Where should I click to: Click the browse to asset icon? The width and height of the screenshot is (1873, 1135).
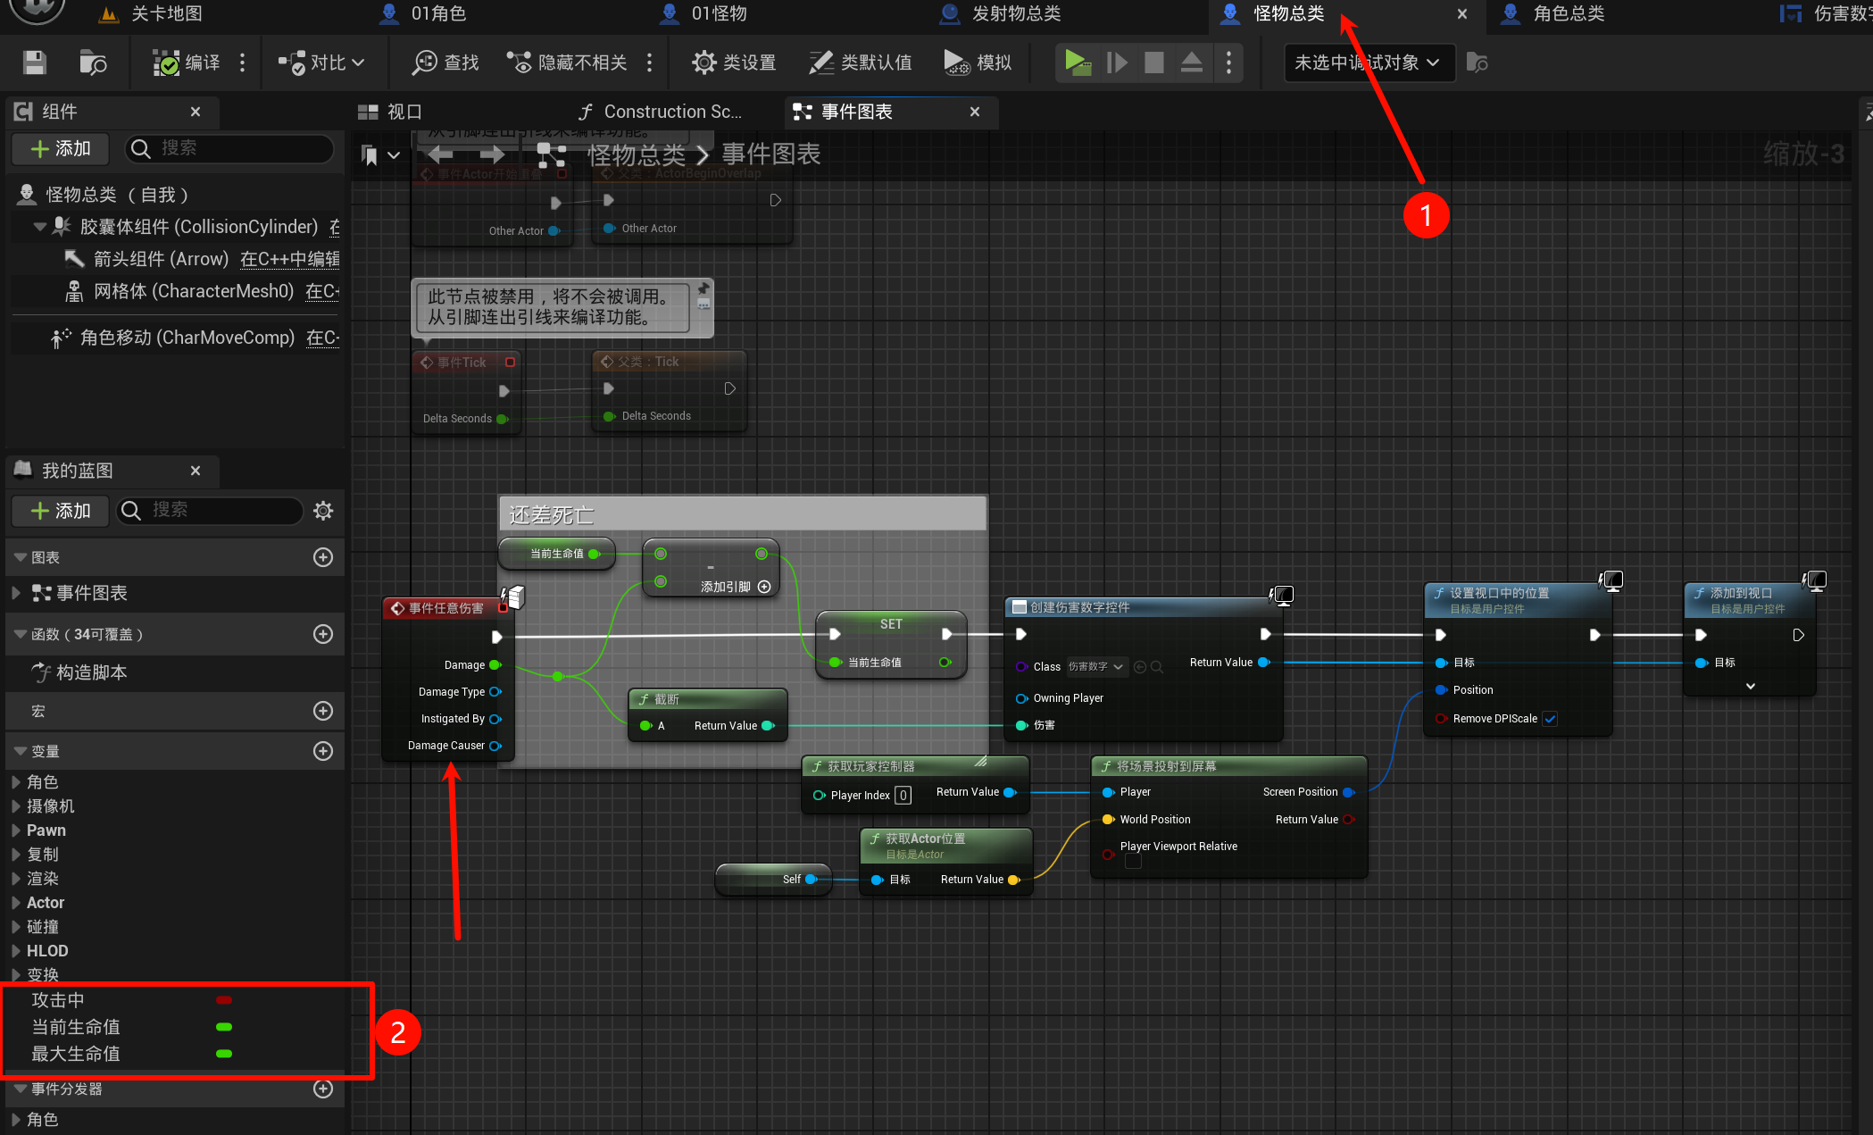pos(92,63)
